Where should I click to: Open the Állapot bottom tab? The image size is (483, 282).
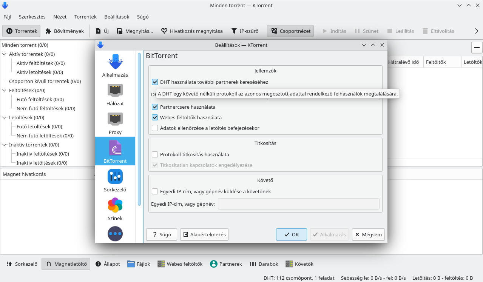click(108, 264)
